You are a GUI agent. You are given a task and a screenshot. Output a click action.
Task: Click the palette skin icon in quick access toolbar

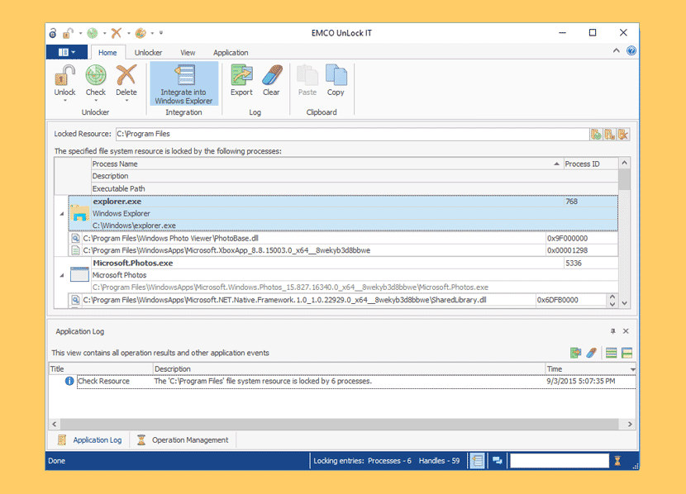[140, 33]
